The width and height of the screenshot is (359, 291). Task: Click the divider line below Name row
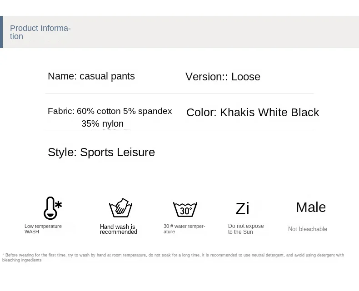[x=179, y=94]
